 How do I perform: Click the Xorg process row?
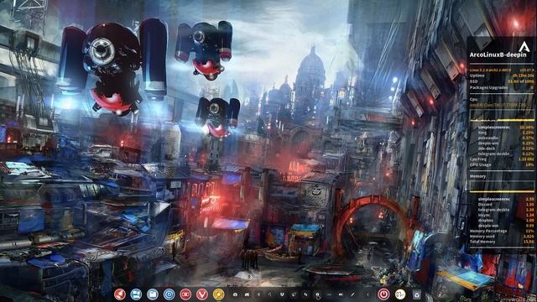pyautogui.click(x=505, y=133)
